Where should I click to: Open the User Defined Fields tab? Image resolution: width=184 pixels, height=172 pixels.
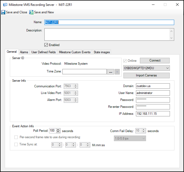[x=44, y=52]
